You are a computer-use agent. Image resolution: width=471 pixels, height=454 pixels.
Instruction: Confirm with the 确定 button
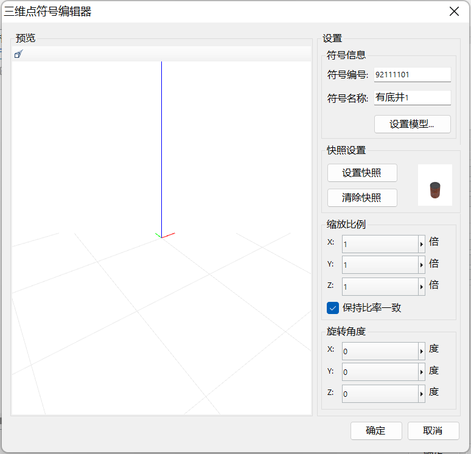(376, 430)
